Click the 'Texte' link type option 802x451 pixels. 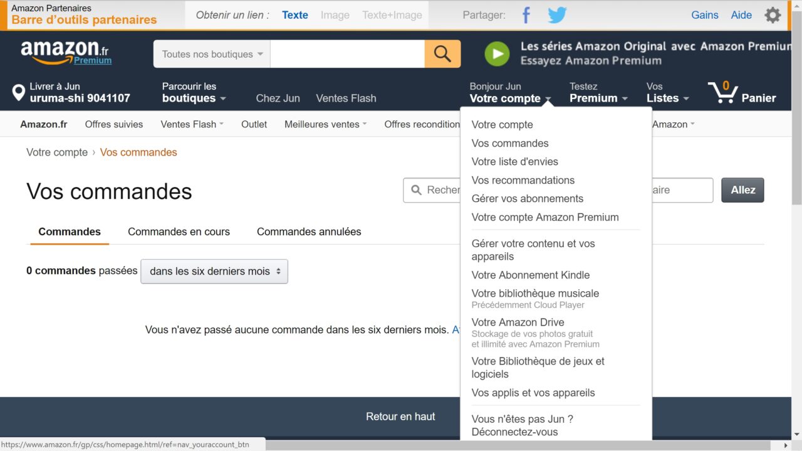point(294,15)
